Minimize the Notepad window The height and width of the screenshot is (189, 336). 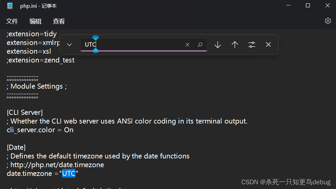click(x=288, y=6)
